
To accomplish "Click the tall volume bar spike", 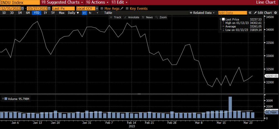I will point(230,107).
